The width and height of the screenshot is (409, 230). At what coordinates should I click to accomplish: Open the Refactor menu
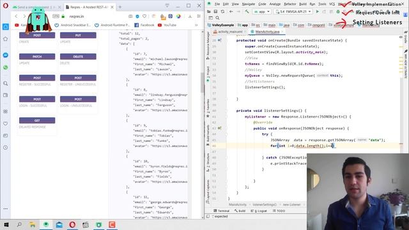(289, 4)
